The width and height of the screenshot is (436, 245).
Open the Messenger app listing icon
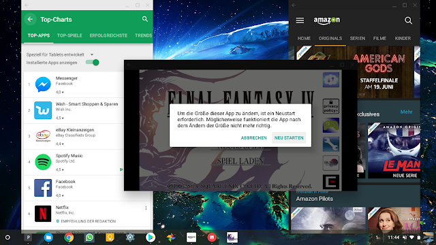click(43, 84)
